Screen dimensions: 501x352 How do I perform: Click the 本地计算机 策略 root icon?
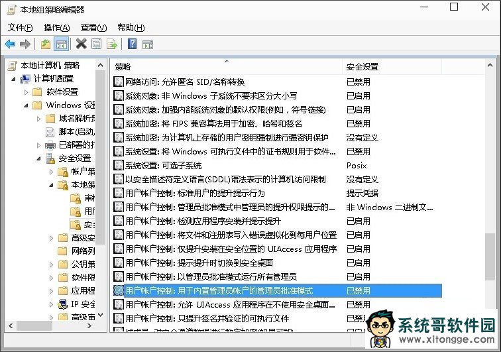(12, 66)
